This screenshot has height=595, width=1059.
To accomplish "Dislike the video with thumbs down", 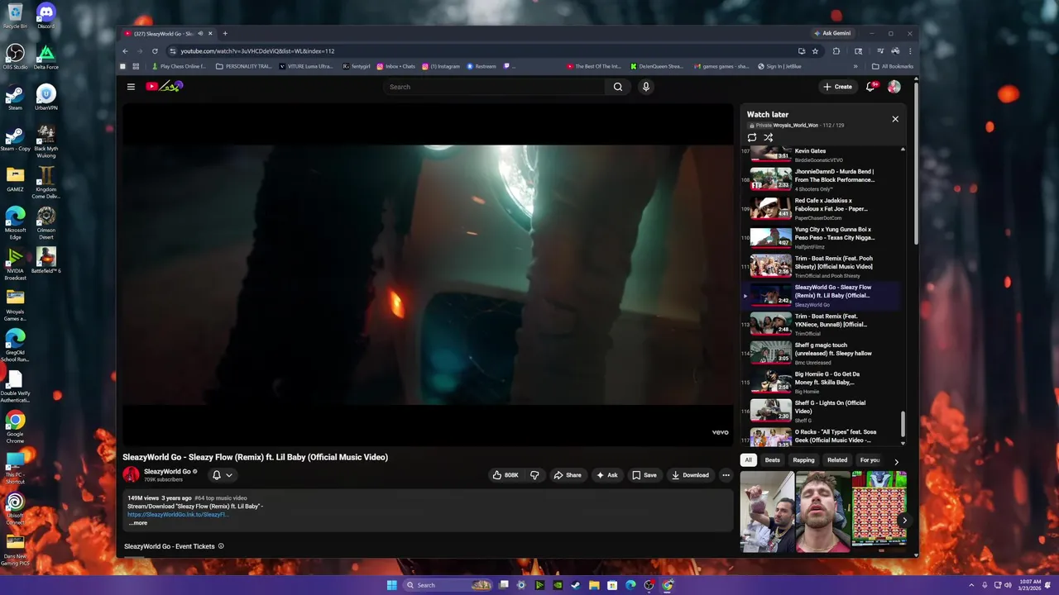I will (534, 475).
